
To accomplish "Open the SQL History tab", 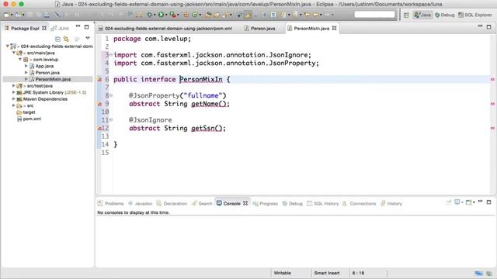I will (323, 203).
